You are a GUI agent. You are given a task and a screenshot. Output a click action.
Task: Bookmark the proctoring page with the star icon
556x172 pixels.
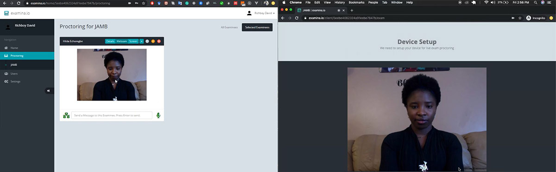click(x=144, y=3)
